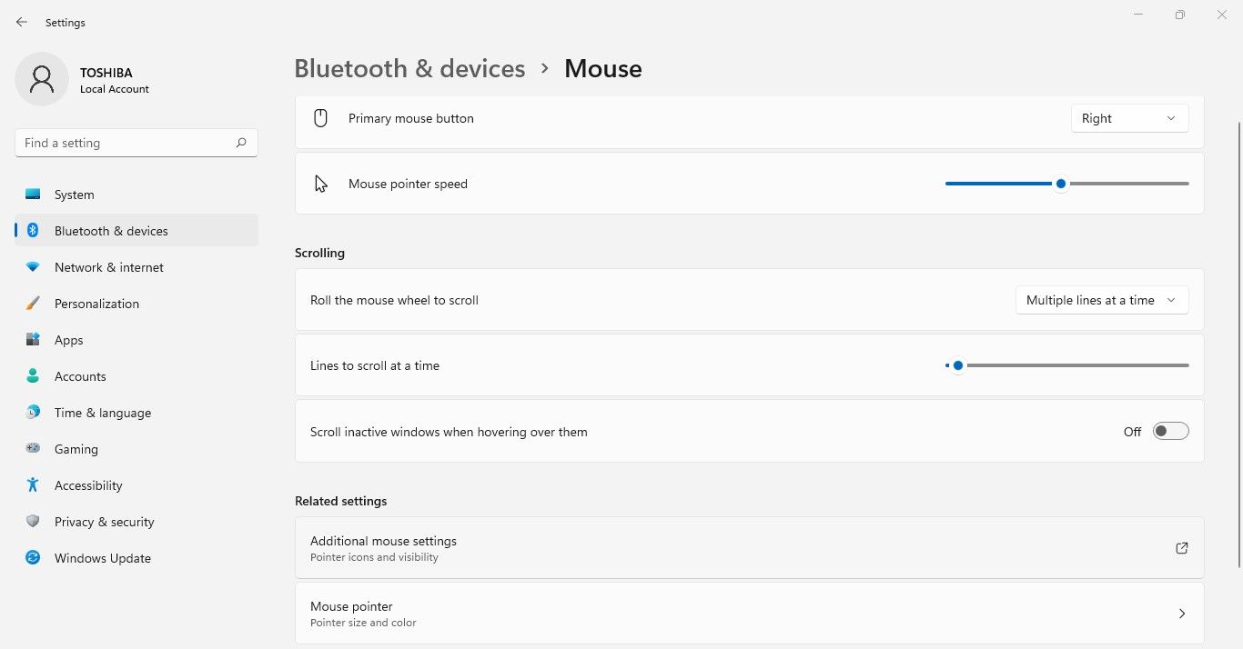Click the Network & internet globe icon
The height and width of the screenshot is (649, 1243).
(33, 266)
